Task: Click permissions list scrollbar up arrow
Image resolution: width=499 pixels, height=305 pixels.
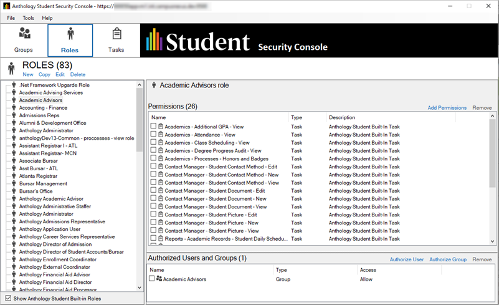Action: click(492, 116)
